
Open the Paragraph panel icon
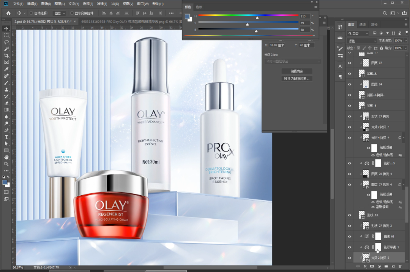340,77
